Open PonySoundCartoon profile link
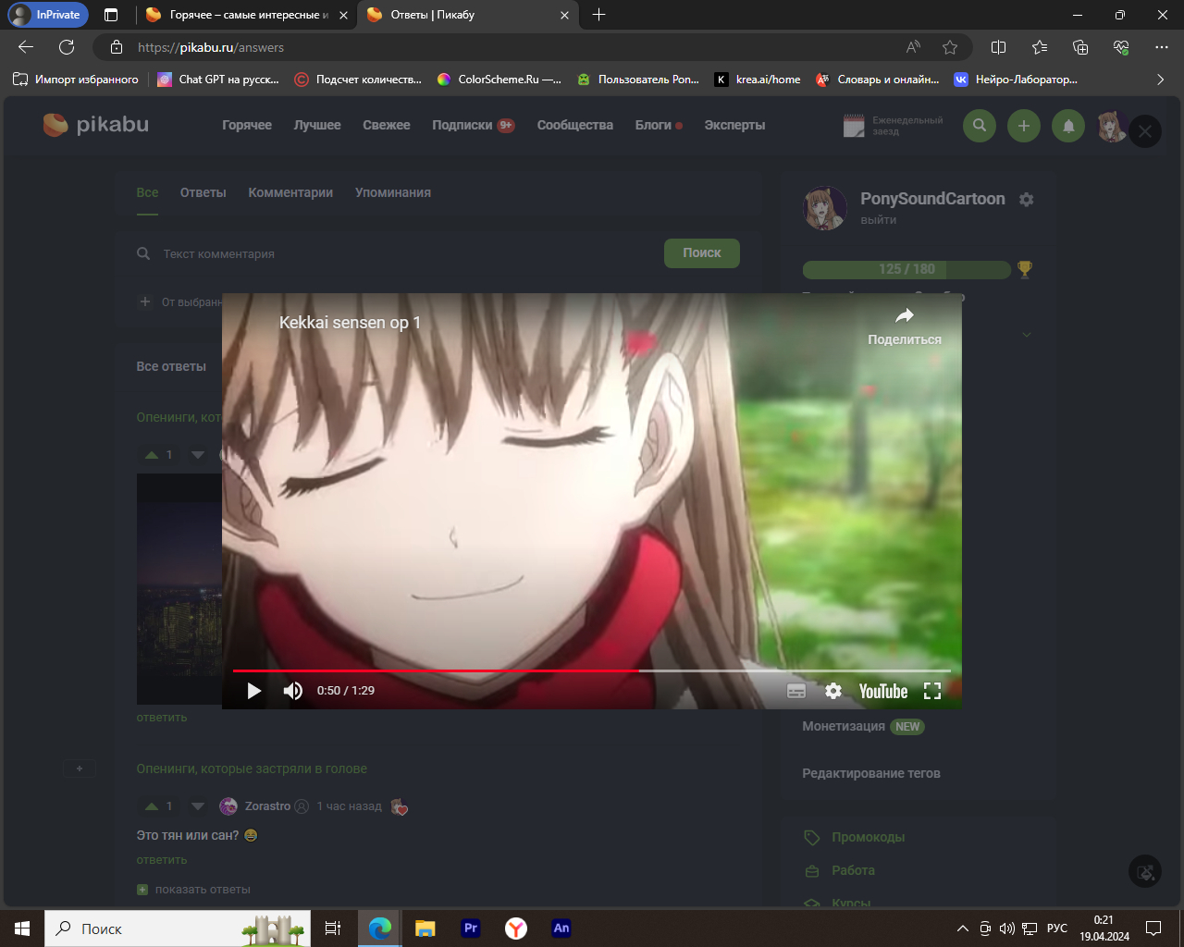Screen dimensions: 1184x947 (932, 199)
